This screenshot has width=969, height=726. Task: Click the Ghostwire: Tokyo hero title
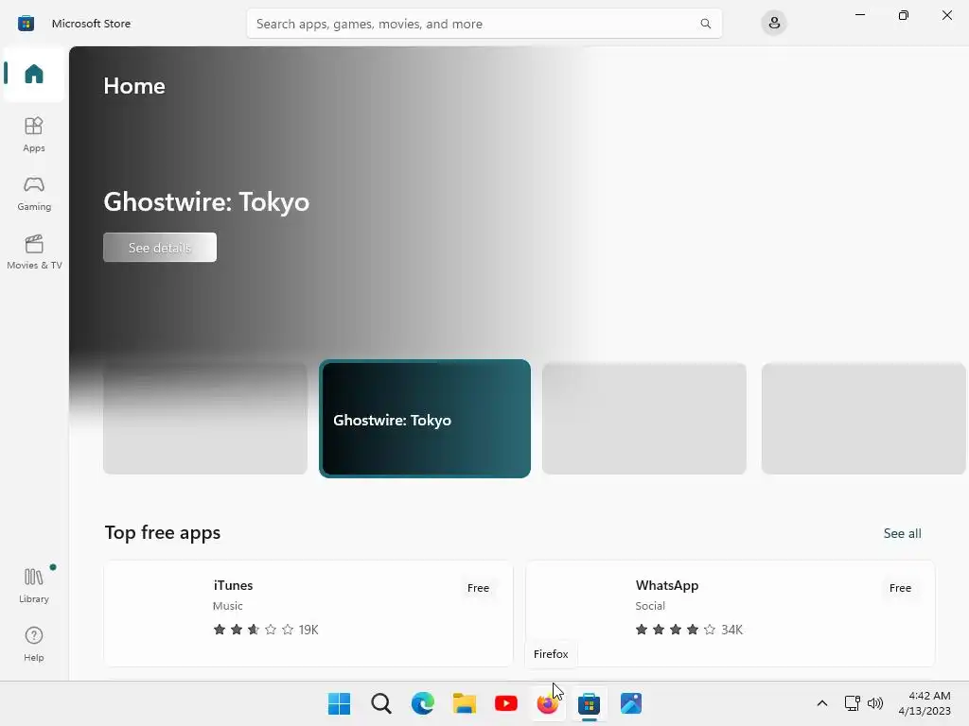pos(206,202)
